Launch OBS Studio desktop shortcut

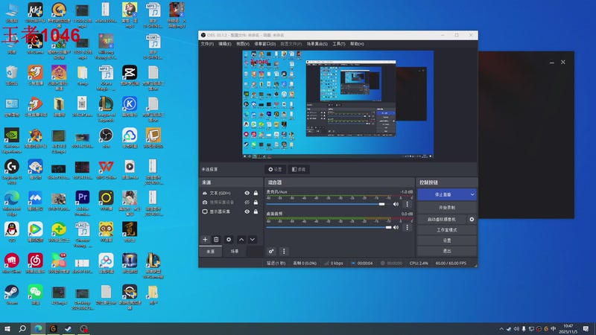tap(106, 138)
